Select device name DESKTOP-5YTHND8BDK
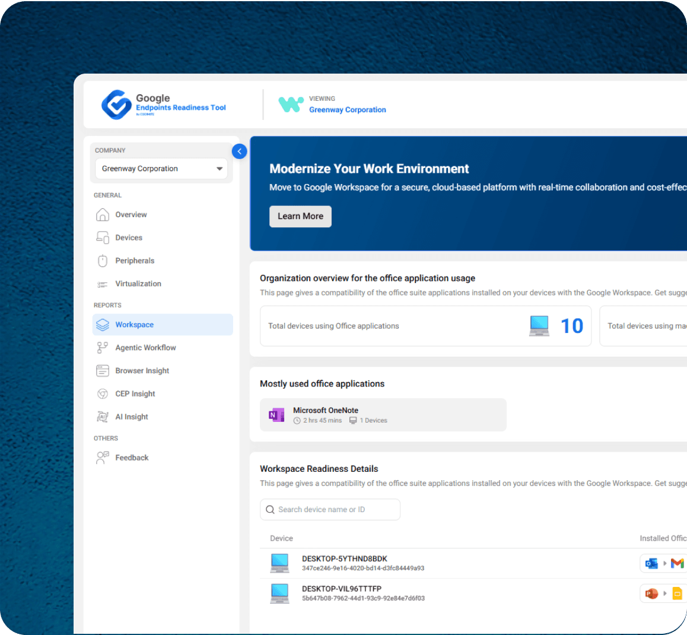687x635 pixels. [344, 559]
